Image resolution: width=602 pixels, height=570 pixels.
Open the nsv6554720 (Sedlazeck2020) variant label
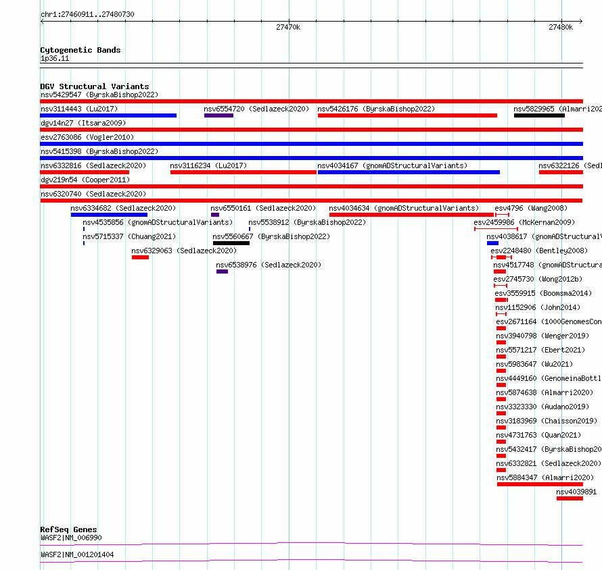tap(256, 109)
